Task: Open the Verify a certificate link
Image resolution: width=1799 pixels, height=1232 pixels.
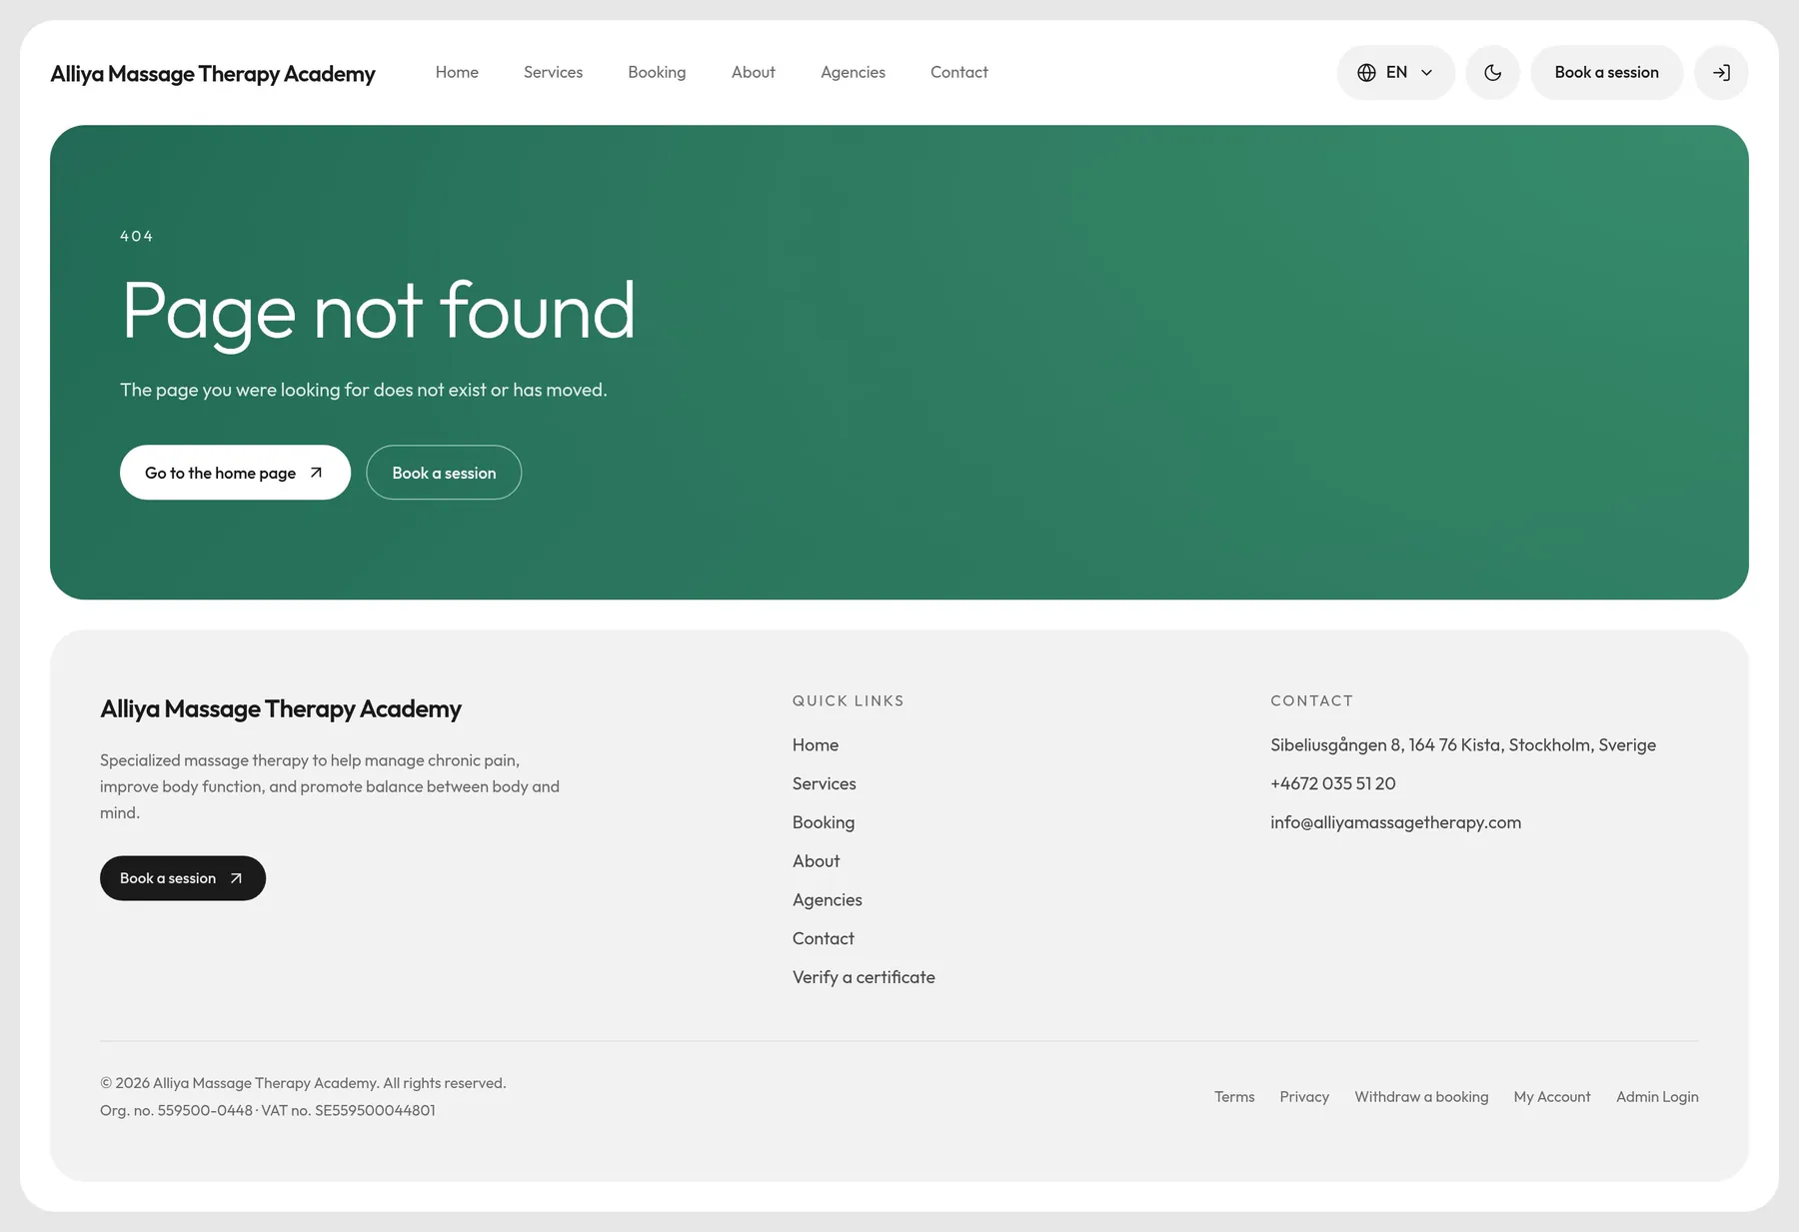Action: tap(864, 977)
